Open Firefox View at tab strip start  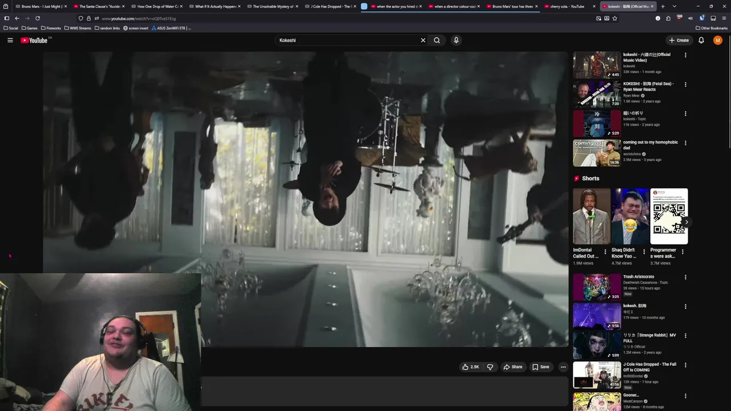point(6,6)
